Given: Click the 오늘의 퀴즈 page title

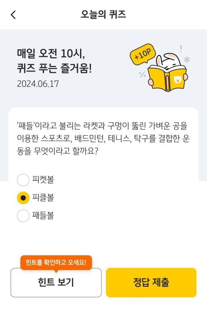Looking at the screenshot, I should pos(103,15).
